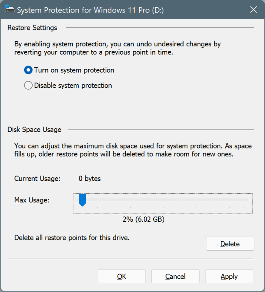Click the Delete all restore points text
Screen dimensions: 265x292
pos(72,238)
